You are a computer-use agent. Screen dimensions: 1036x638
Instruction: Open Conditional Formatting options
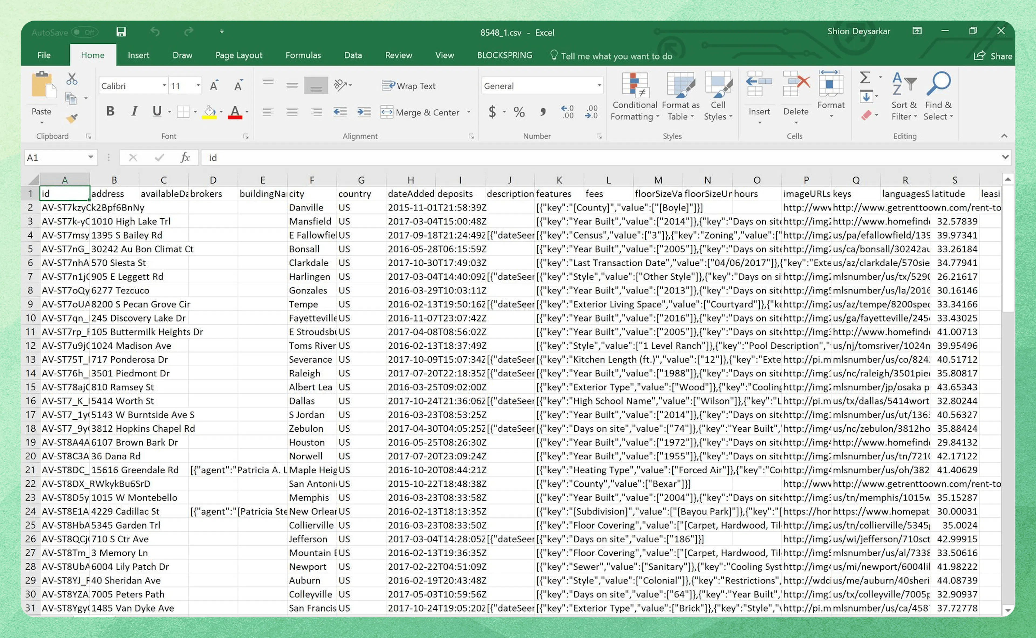pos(634,97)
